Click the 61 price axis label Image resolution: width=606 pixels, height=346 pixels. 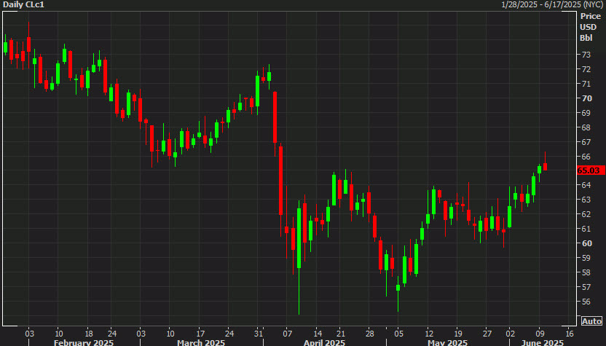point(586,229)
